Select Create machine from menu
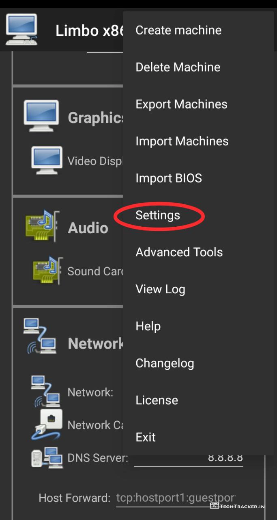 pyautogui.click(x=178, y=30)
